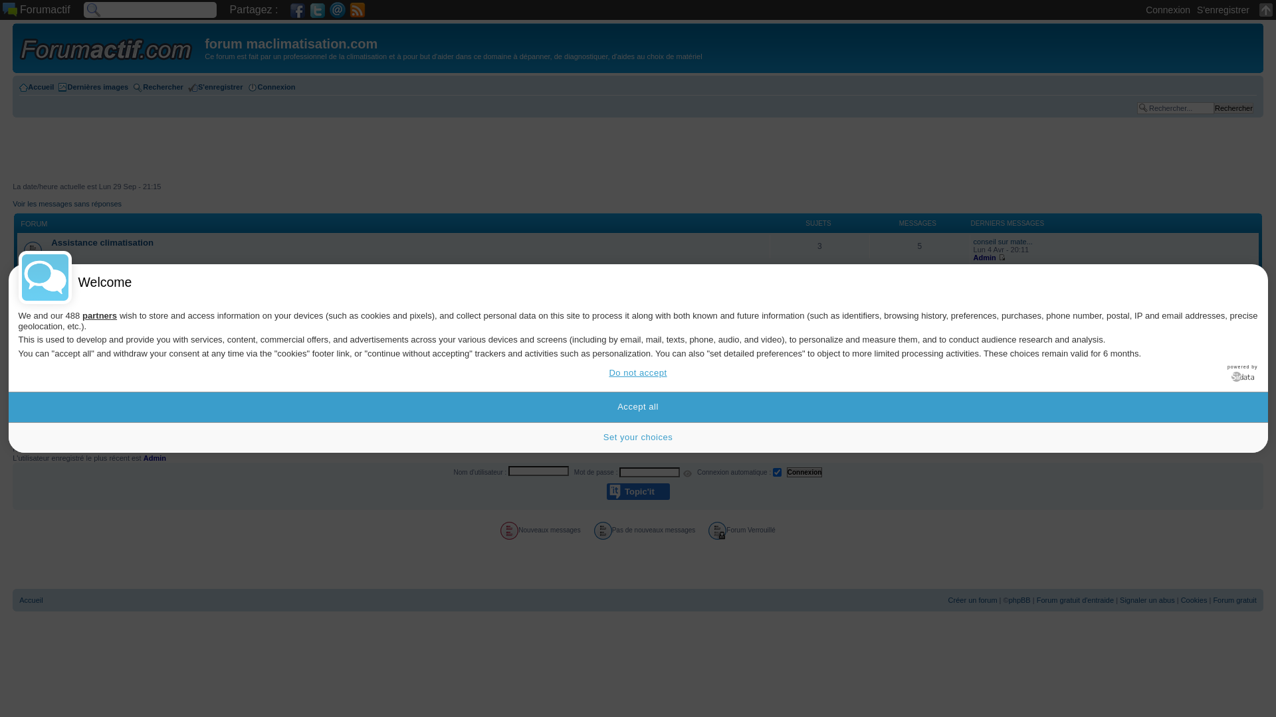Open the orange RSS feed icon
This screenshot has width=1276, height=717.
pyautogui.click(x=358, y=10)
